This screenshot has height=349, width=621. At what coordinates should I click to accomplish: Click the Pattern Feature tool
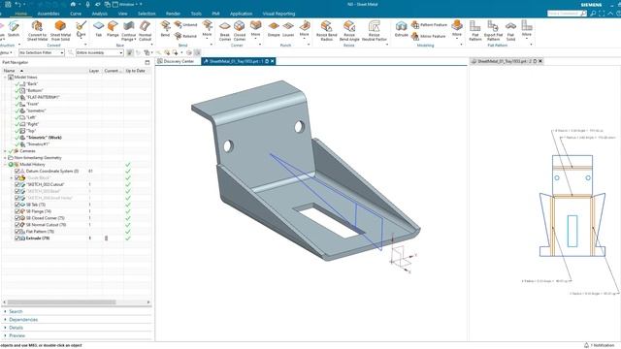[429, 24]
